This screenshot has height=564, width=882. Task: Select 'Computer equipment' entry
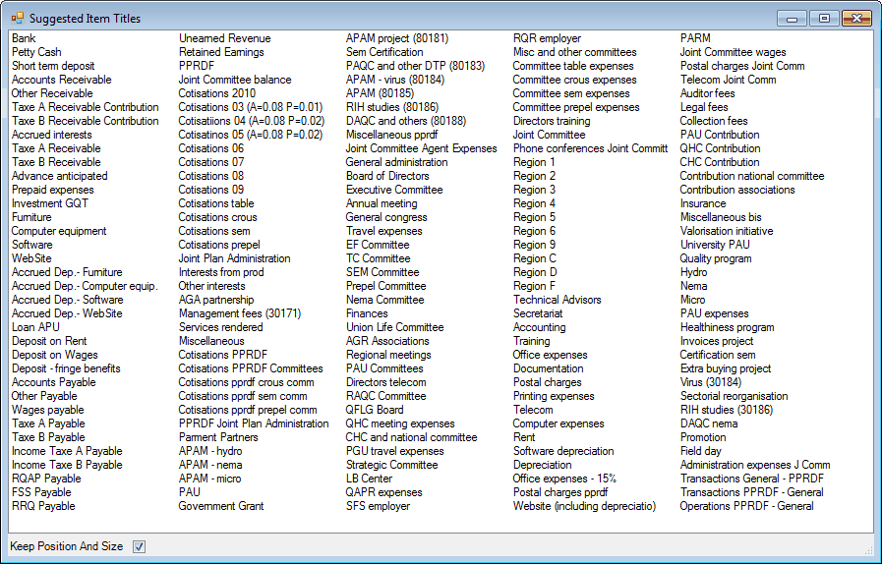pos(59,231)
